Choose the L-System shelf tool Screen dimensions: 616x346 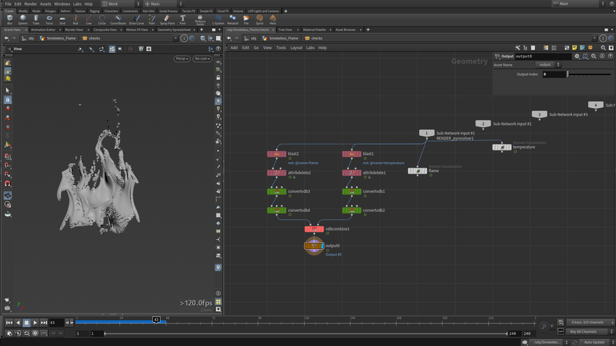pos(218,20)
